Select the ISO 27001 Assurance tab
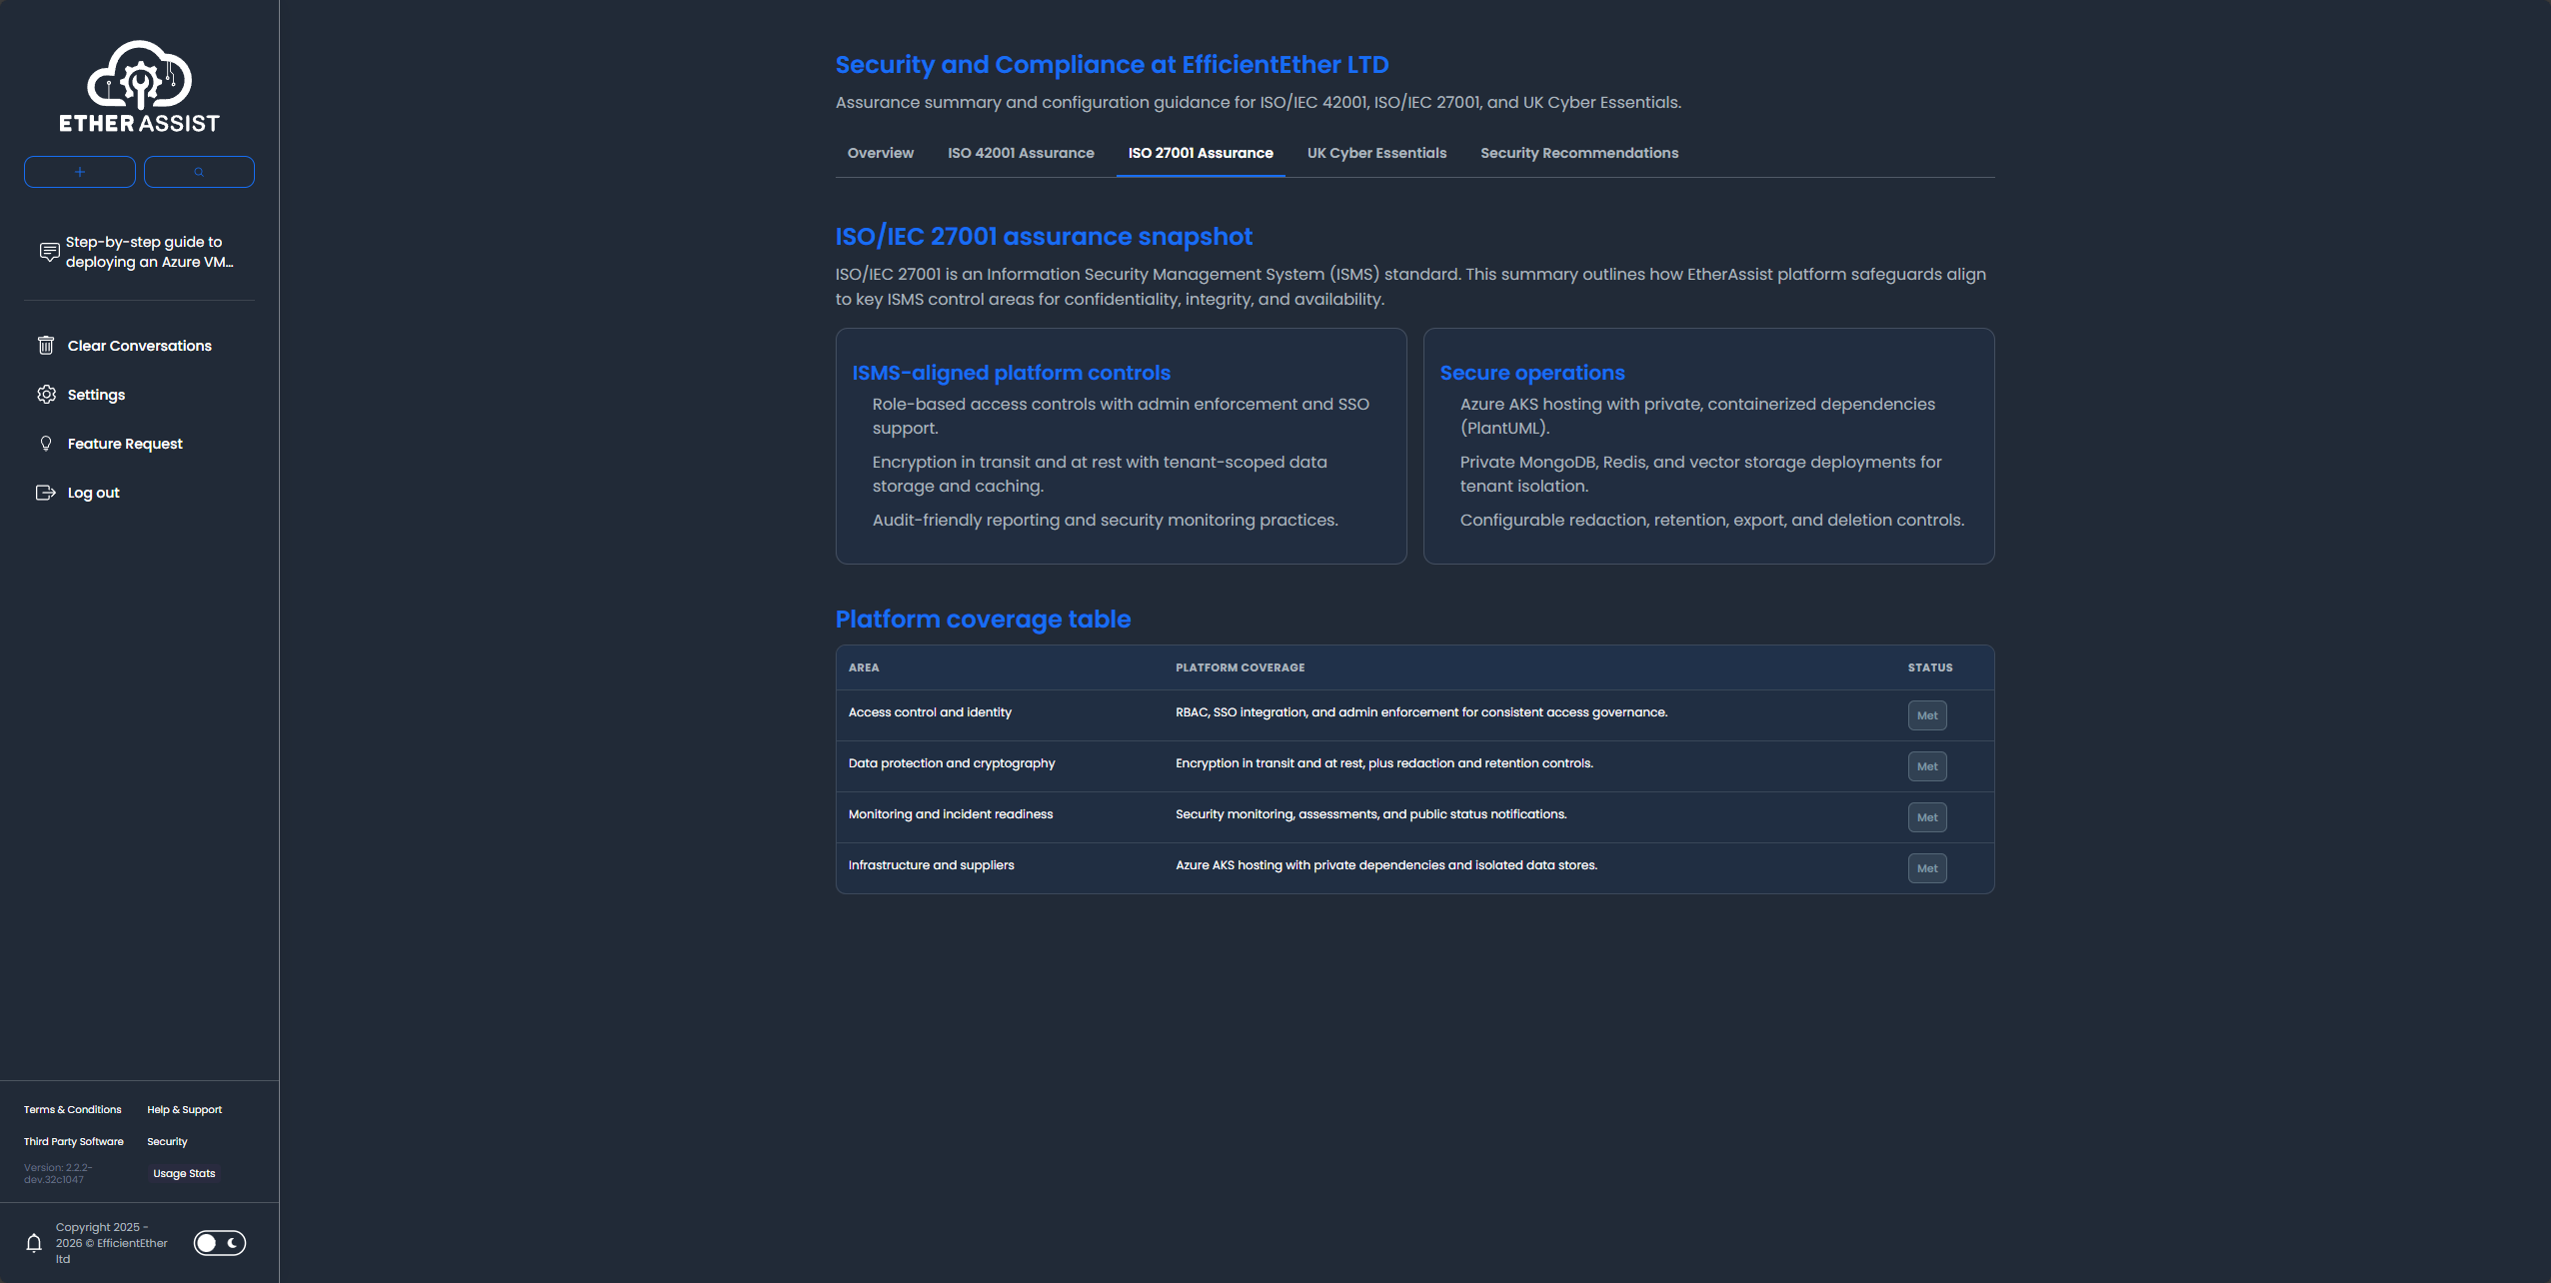 coord(1201,153)
